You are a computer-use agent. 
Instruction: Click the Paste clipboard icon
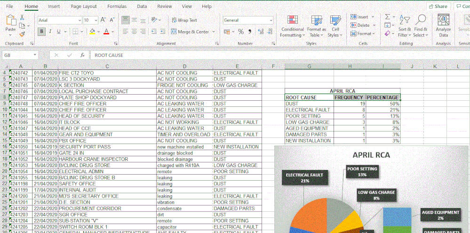click(x=11, y=21)
